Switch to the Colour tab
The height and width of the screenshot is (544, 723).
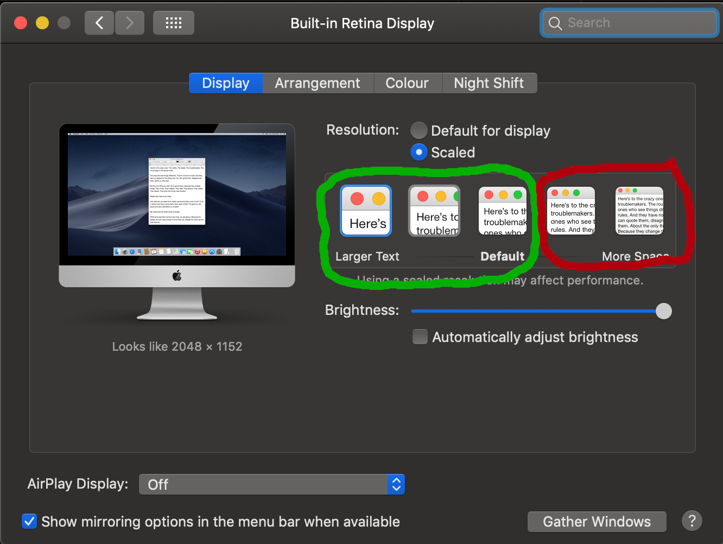click(x=408, y=83)
